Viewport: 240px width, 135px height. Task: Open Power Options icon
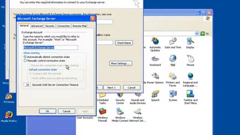(x=155, y=78)
